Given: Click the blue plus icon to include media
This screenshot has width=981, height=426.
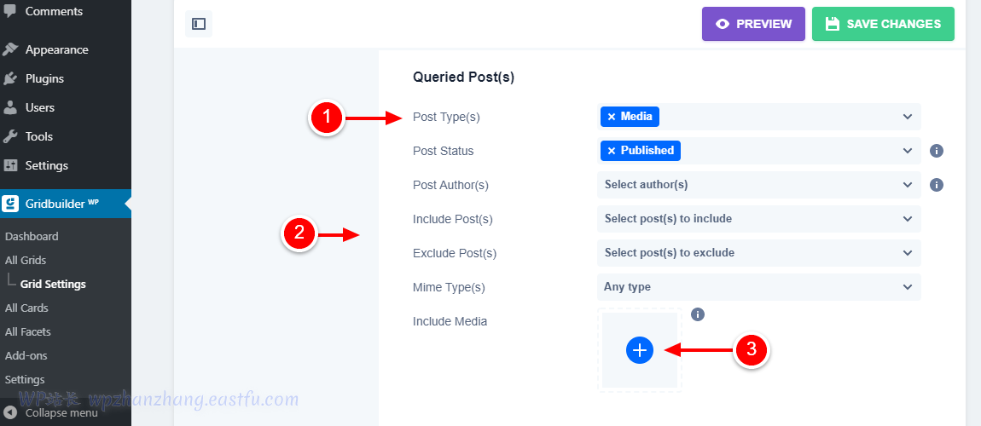Looking at the screenshot, I should coord(640,349).
